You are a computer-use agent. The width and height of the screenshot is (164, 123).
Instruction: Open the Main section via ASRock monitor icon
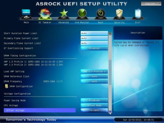(26, 14)
